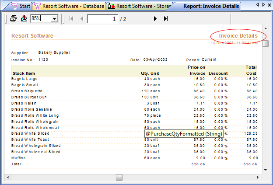Click the Period value Current

click(x=209, y=59)
